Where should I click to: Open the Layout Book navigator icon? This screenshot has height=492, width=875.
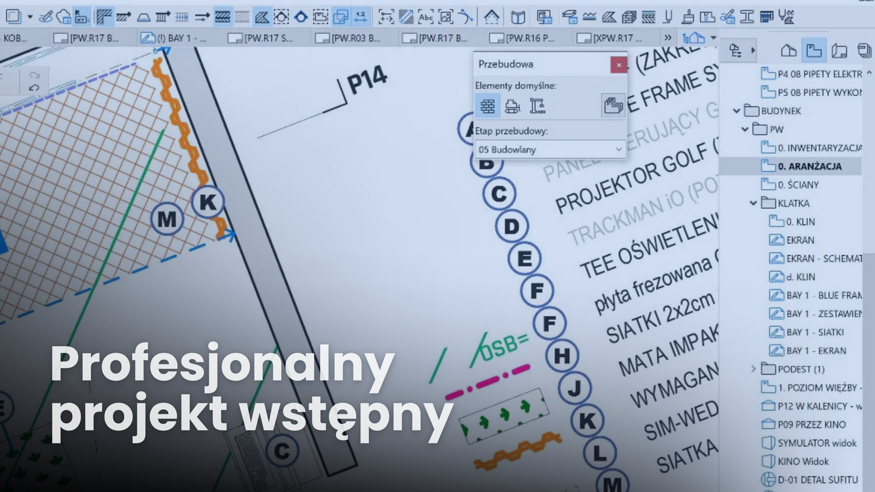839,51
